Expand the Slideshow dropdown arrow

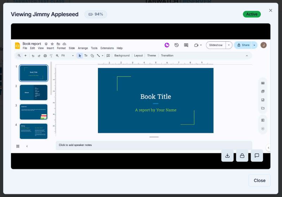tap(229, 45)
